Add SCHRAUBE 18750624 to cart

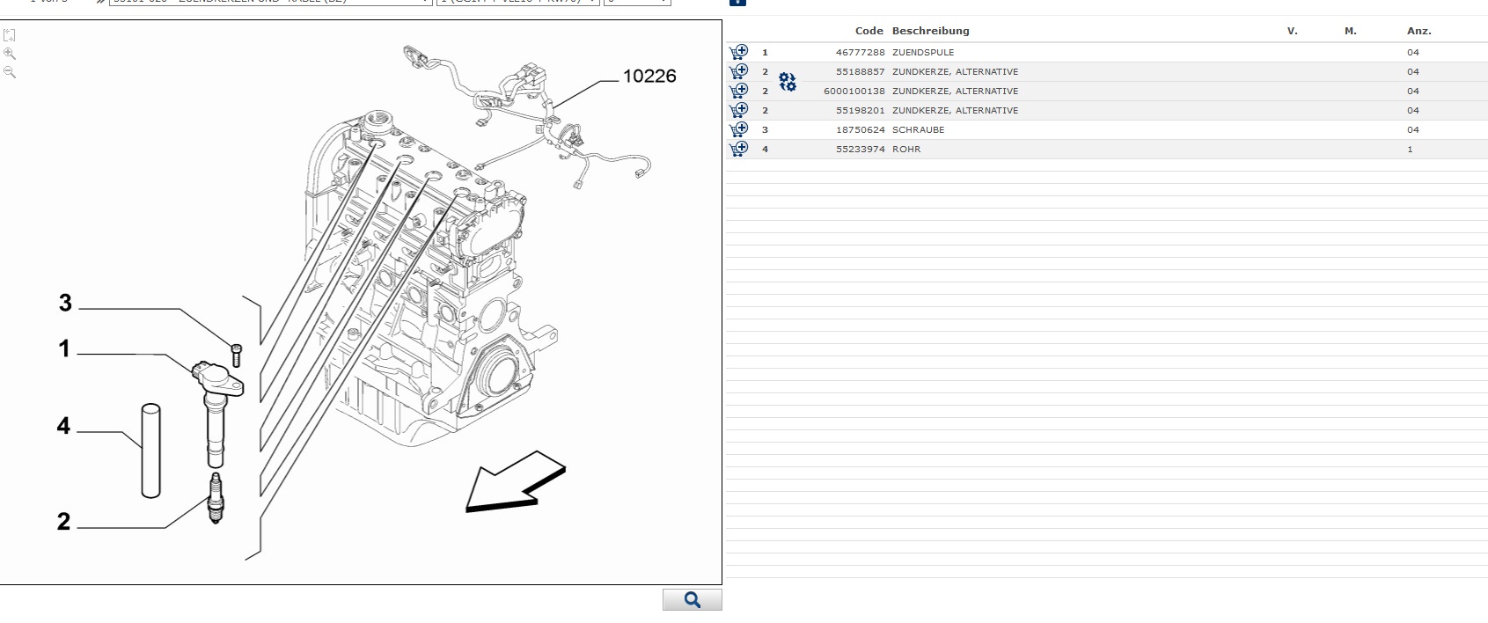click(x=738, y=129)
